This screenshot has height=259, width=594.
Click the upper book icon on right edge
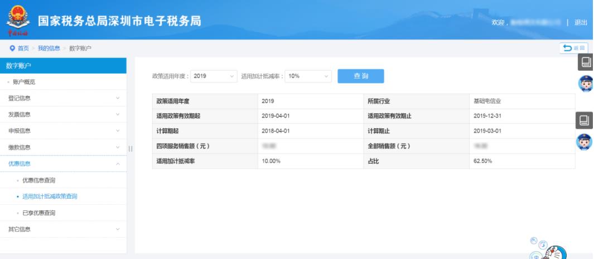coord(586,61)
